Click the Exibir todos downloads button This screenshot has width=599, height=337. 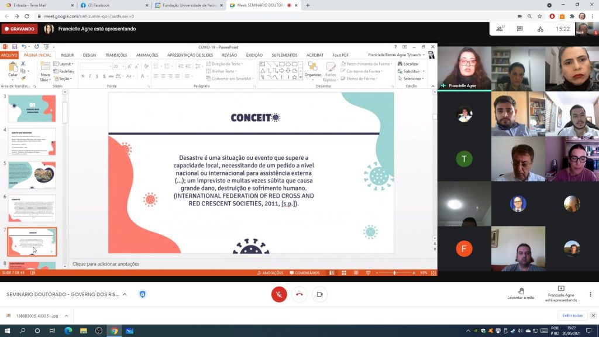[x=573, y=315]
